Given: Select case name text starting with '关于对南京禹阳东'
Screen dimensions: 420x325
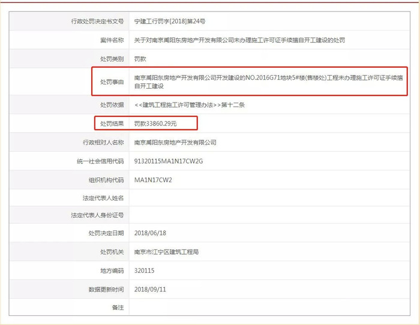Looking at the screenshot, I should [x=239, y=40].
